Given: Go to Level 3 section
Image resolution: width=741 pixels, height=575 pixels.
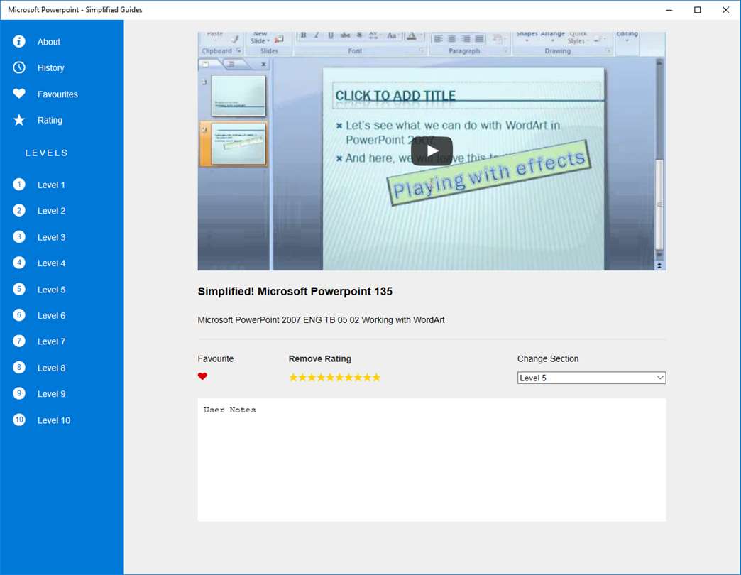Looking at the screenshot, I should click(52, 238).
